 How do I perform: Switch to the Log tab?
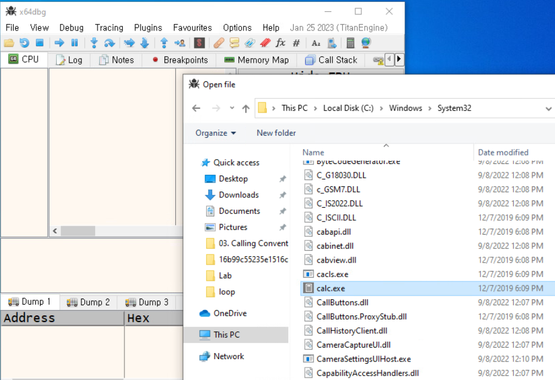point(69,60)
